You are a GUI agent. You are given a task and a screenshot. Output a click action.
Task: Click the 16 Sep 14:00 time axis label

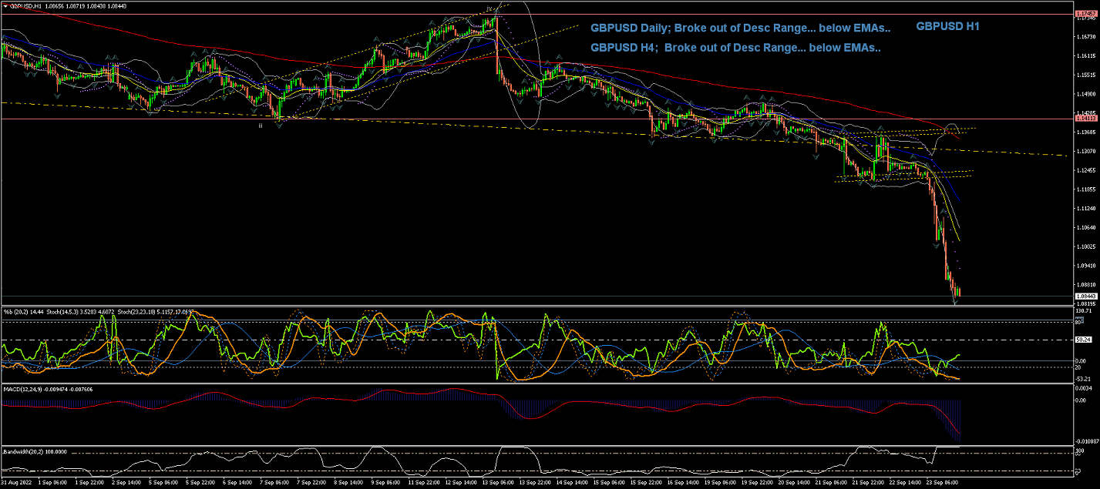pos(685,482)
